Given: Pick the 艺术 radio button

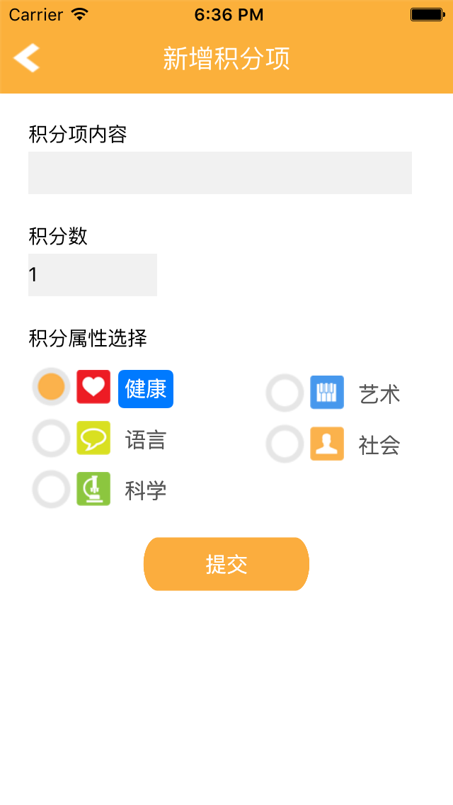Looking at the screenshot, I should [284, 393].
